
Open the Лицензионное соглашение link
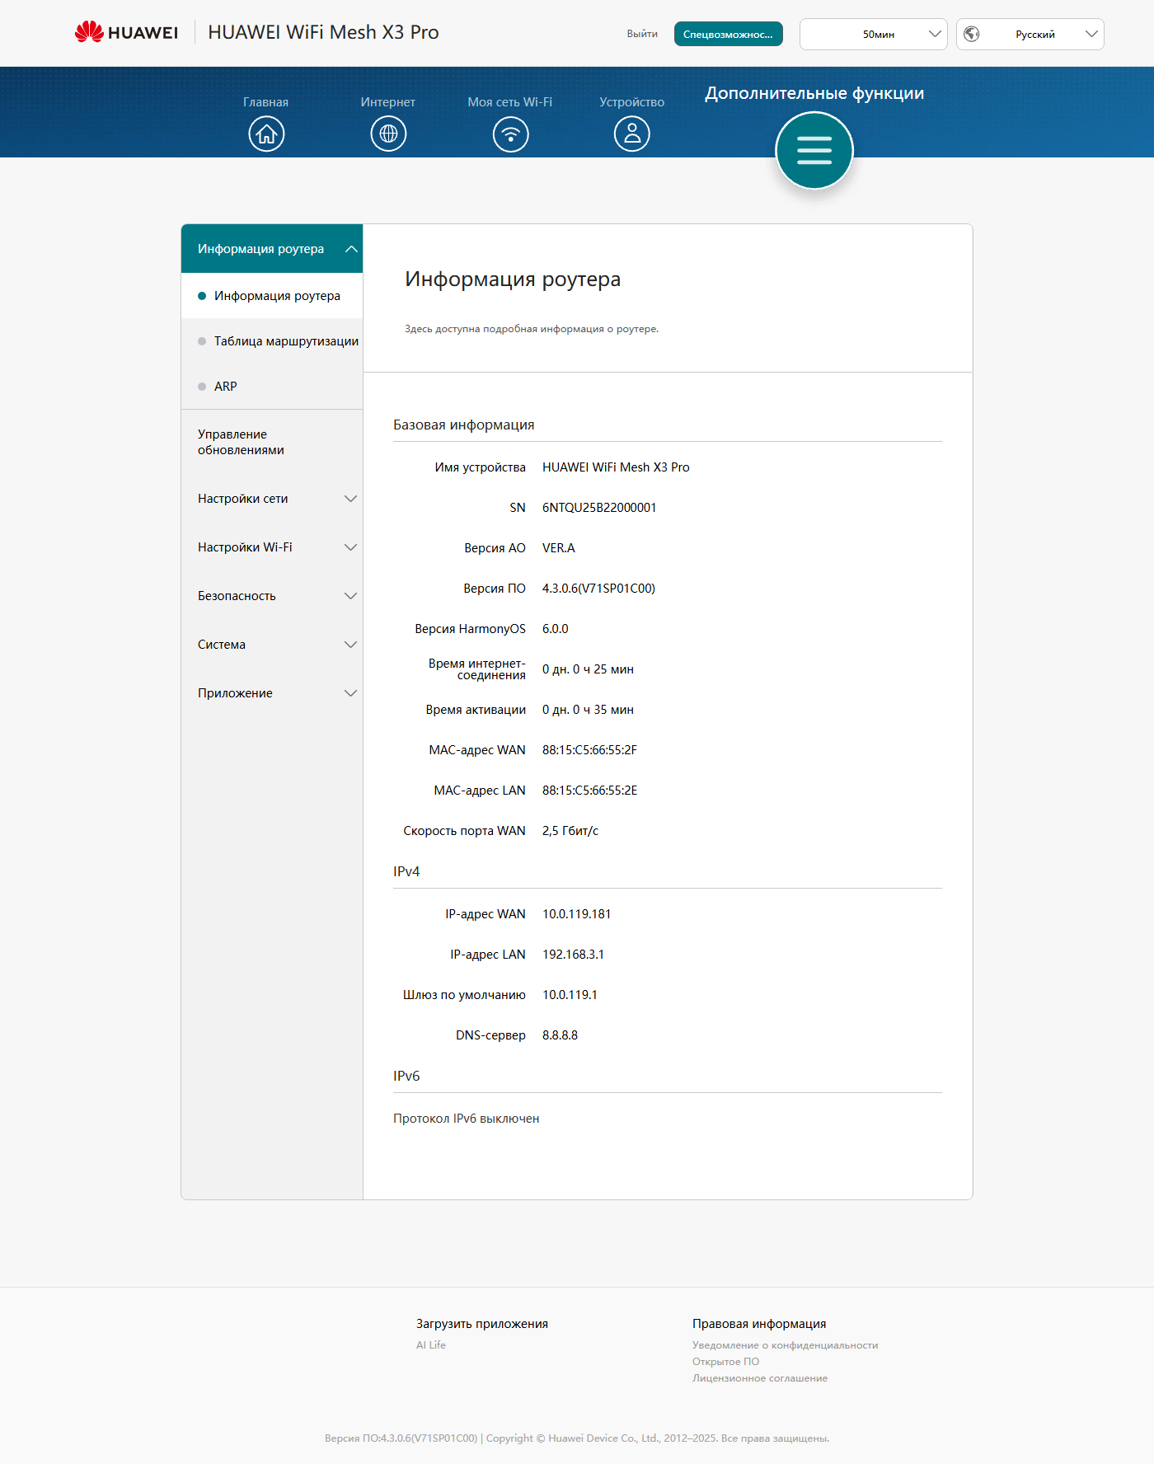[760, 1378]
